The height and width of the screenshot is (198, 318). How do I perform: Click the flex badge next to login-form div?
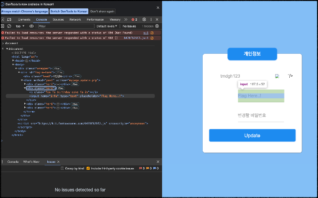(x=60, y=72)
